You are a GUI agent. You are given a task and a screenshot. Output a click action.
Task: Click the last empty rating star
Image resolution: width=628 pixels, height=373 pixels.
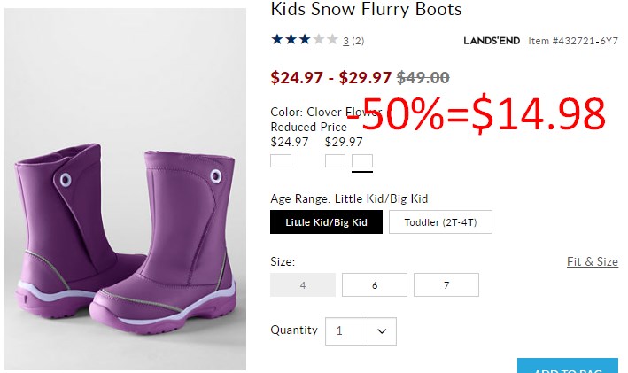332,39
